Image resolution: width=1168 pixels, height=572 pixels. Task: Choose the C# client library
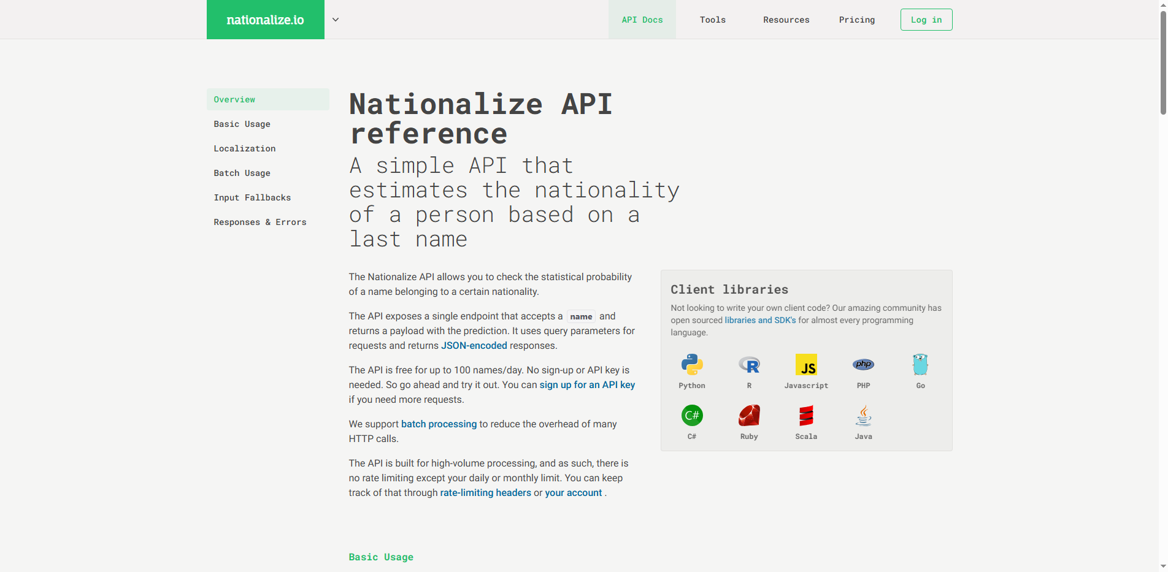coord(691,416)
